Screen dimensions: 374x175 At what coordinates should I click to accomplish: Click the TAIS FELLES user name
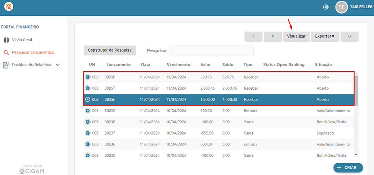[x=361, y=7]
